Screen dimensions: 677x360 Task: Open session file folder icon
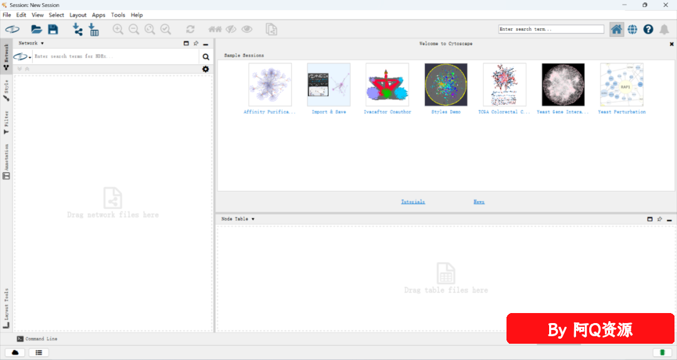click(x=36, y=29)
